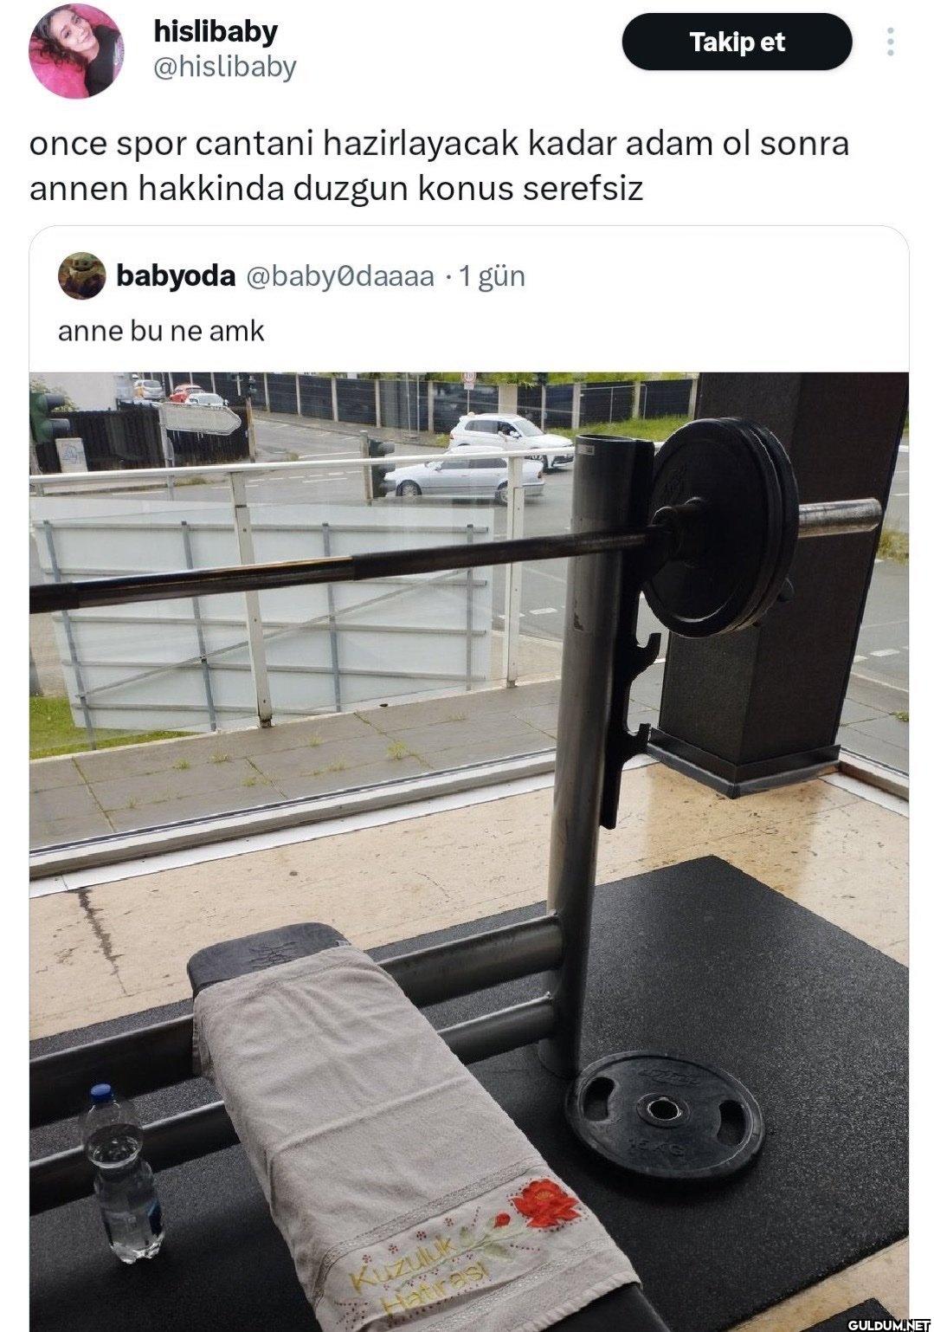934x1332 pixels.
Task: Visit the @hislibaby handle link
Action: pos(224,68)
